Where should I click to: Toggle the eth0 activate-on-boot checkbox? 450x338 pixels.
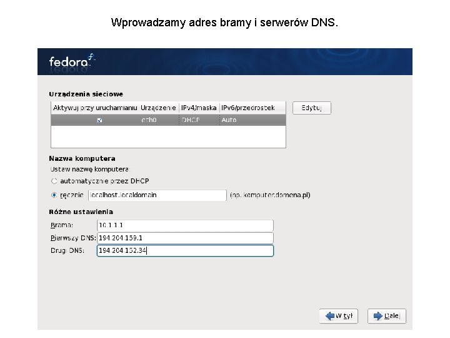point(99,120)
